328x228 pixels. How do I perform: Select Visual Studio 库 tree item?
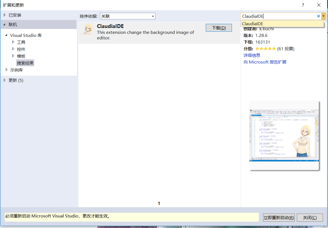[x=26, y=35]
